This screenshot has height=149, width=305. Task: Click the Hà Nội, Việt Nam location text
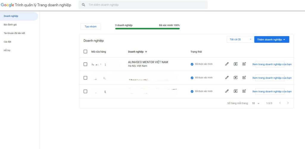click(x=138, y=66)
